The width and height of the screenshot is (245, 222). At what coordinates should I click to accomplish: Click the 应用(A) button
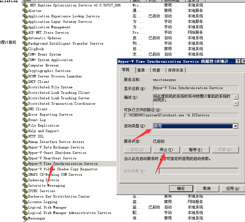tap(233, 189)
